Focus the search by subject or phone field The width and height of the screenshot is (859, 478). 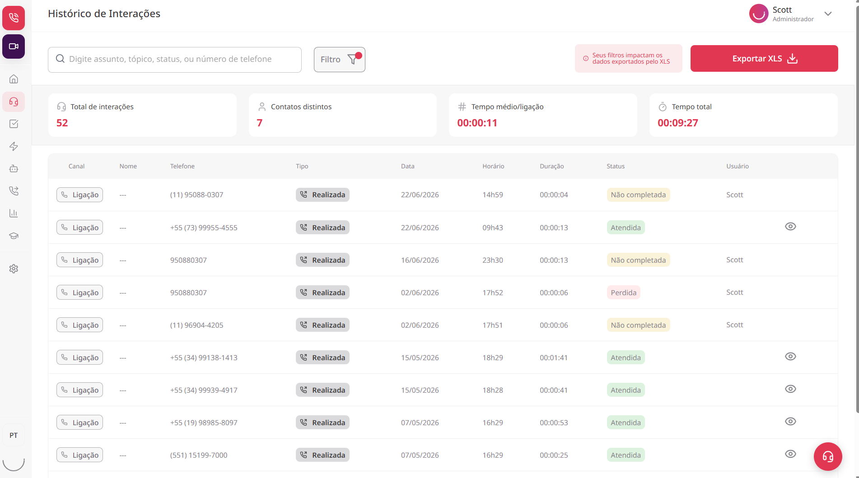pyautogui.click(x=175, y=60)
